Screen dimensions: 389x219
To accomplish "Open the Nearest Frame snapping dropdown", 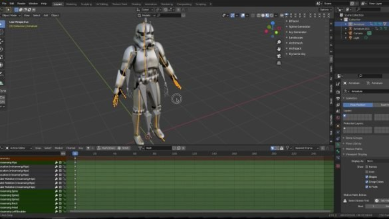I will click(307, 148).
